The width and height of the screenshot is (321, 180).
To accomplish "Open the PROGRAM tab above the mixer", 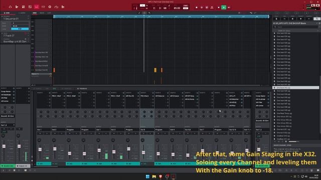I will [x=82, y=88].
